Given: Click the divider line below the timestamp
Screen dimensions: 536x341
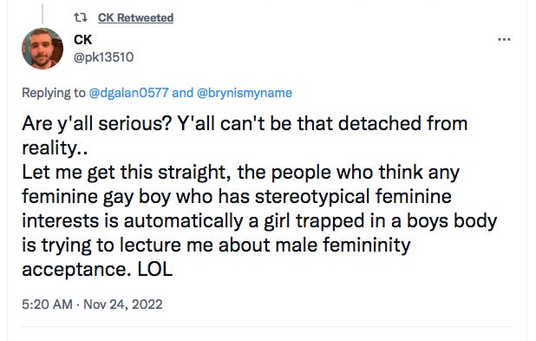Looking at the screenshot, I should click(x=267, y=326).
